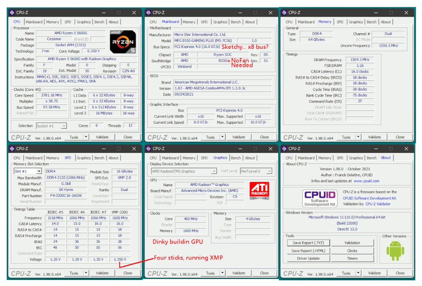Click the Timers button in the About Tools section
Image resolution: width=422 pixels, height=286 pixels.
click(x=352, y=258)
